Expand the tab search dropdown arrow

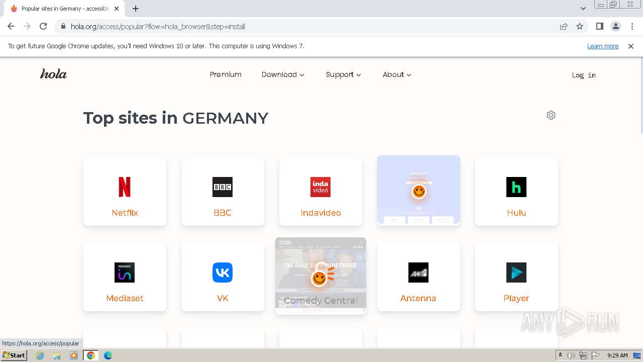(x=583, y=9)
